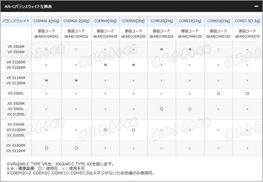Select part code 6EAKCOMS150
This screenshot has height=182, width=263.
[x=218, y=37]
